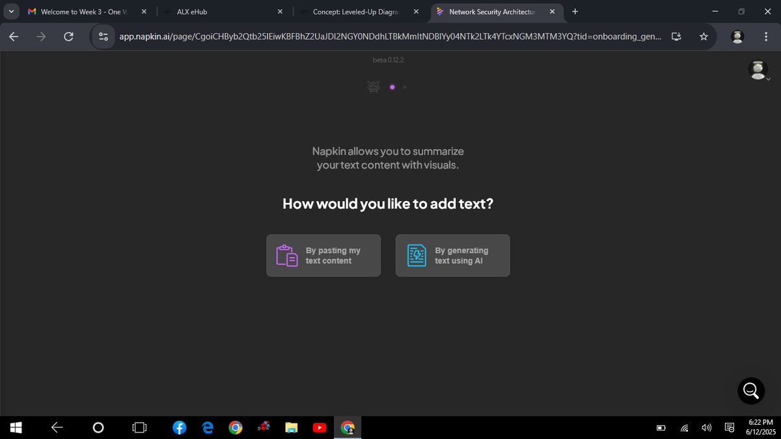Open the clock showing 6:22 PM

tap(760, 427)
